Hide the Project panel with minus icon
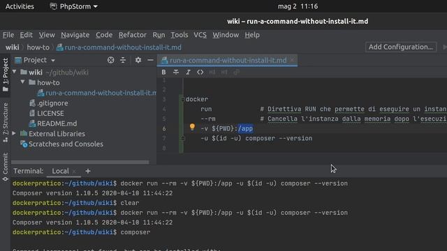The image size is (447, 251). pyautogui.click(x=150, y=60)
